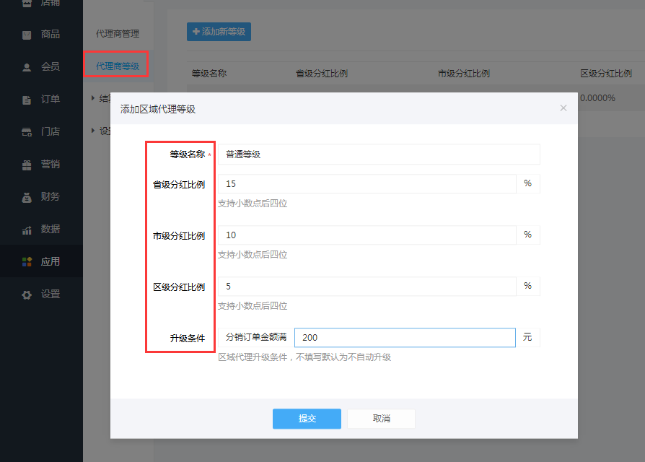Viewport: 645px width, 462px height.
Task: Click the 会员 person icon
Action: [x=27, y=67]
